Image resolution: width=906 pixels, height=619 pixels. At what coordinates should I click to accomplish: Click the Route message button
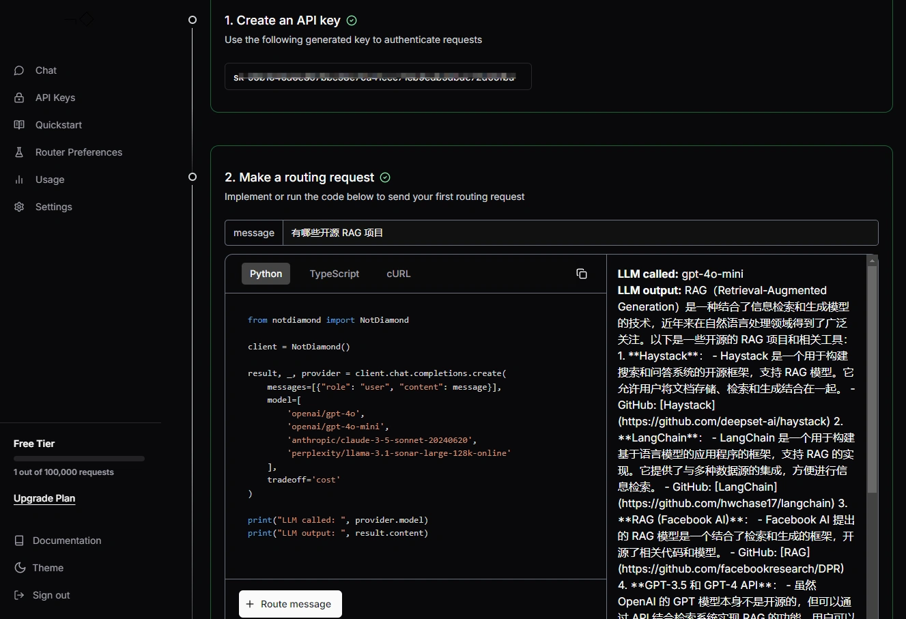290,604
